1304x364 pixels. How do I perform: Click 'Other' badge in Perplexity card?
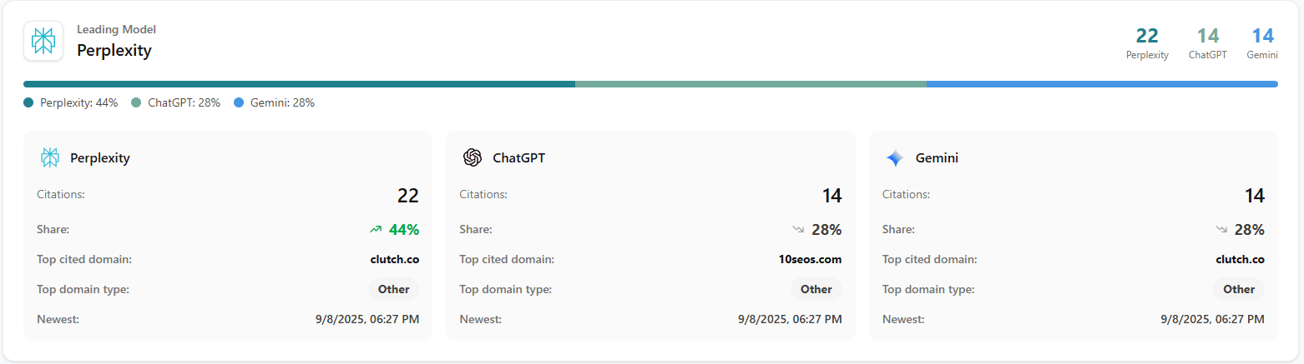(394, 289)
